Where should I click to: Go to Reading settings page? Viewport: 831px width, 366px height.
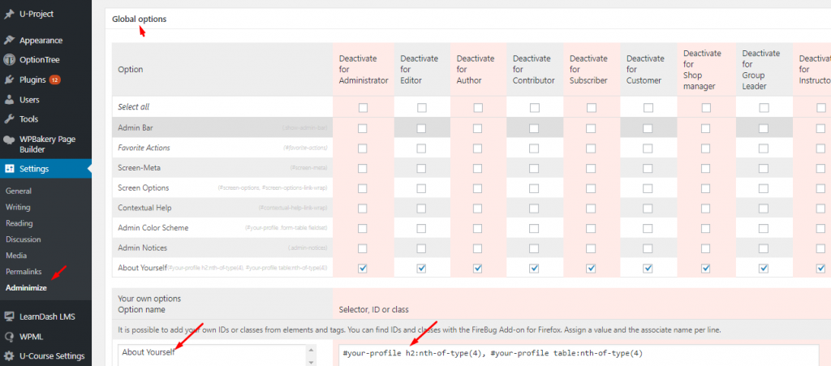(x=19, y=223)
